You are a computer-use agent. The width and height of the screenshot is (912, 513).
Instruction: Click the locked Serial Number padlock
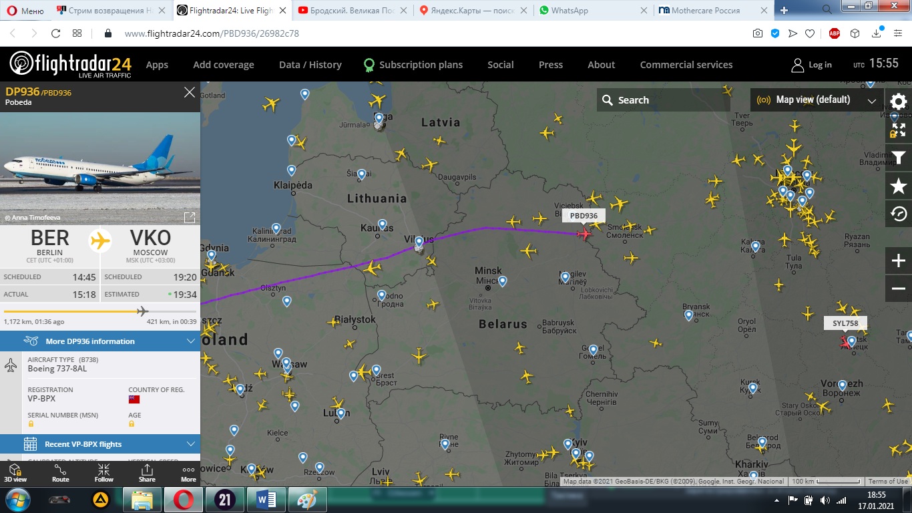(x=31, y=423)
